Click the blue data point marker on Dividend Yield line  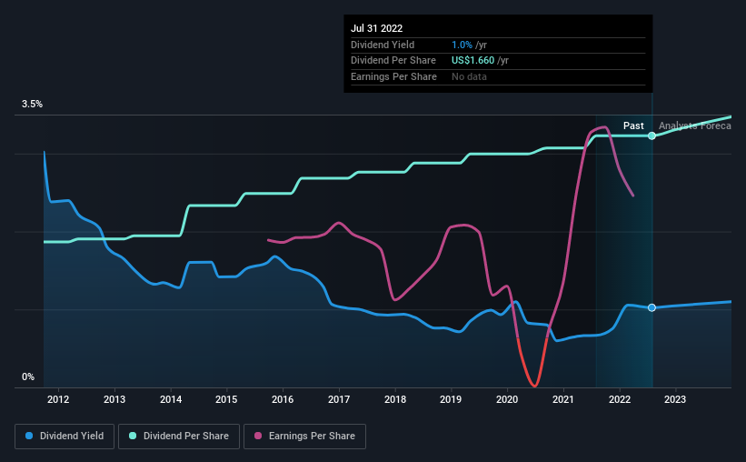click(x=652, y=307)
